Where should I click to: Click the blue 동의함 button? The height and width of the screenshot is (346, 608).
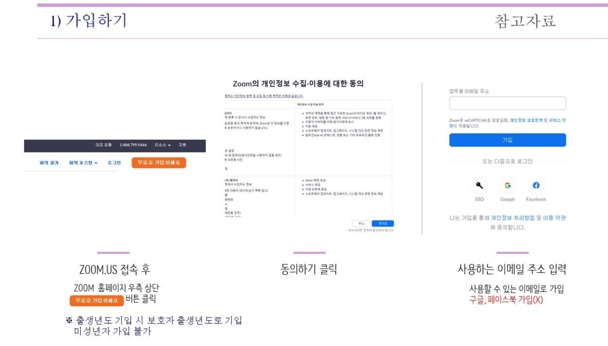click(383, 224)
